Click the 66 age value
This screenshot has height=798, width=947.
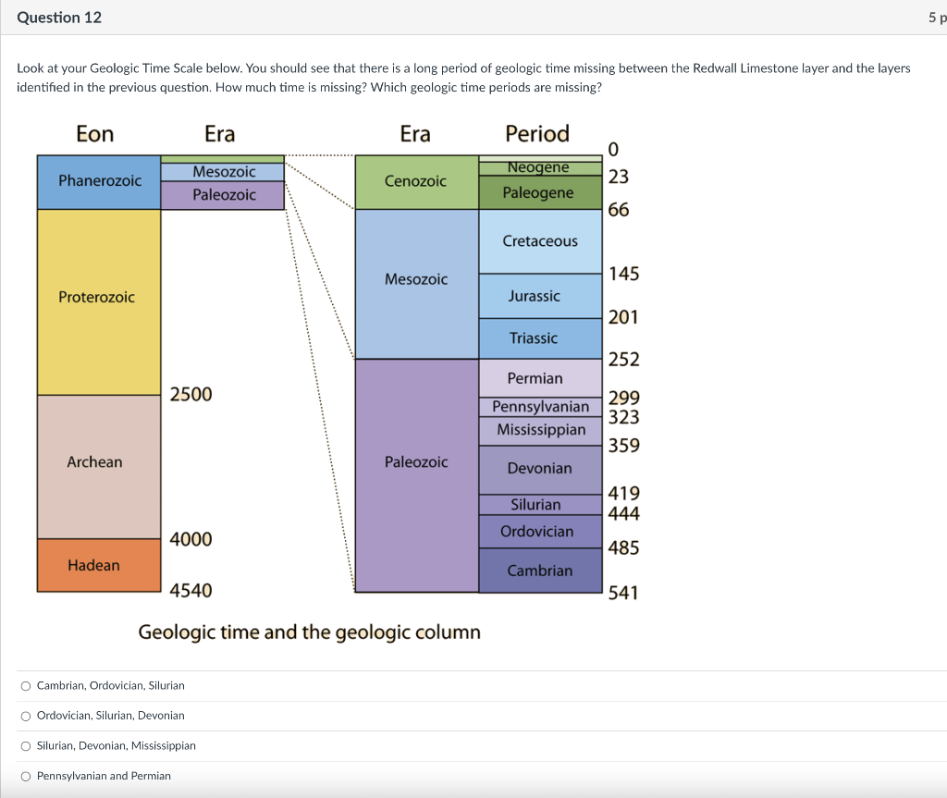[x=619, y=210]
